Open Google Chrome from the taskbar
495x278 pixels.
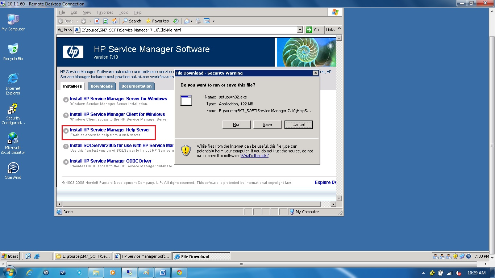(180, 272)
